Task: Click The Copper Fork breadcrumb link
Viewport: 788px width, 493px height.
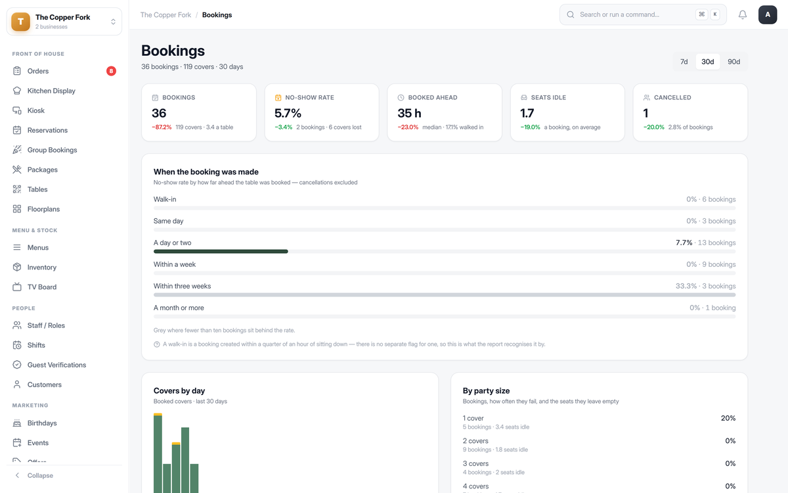Action: click(165, 14)
